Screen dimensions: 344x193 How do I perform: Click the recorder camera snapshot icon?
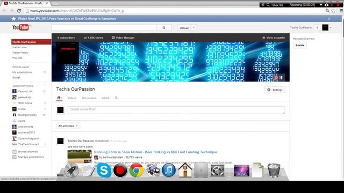click(x=326, y=5)
